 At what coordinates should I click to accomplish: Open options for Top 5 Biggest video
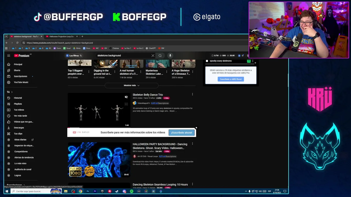[89, 72]
